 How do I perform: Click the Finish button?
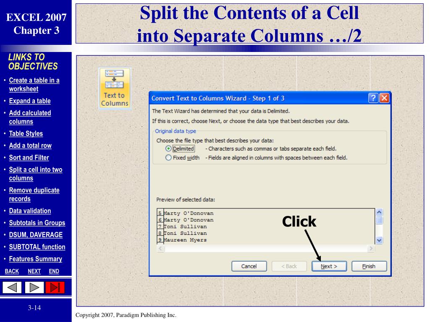pyautogui.click(x=369, y=266)
